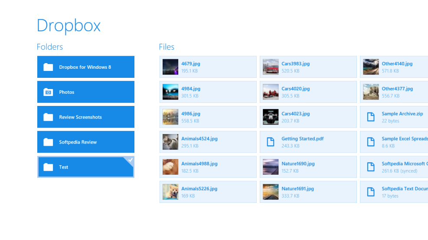
Task: Deselect the Test folder checkmark
Action: (130, 160)
